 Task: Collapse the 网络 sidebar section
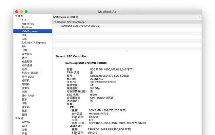[x=16, y=118]
